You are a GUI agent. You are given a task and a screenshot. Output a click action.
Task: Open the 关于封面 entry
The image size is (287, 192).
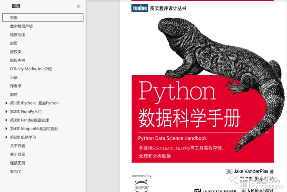point(18,154)
